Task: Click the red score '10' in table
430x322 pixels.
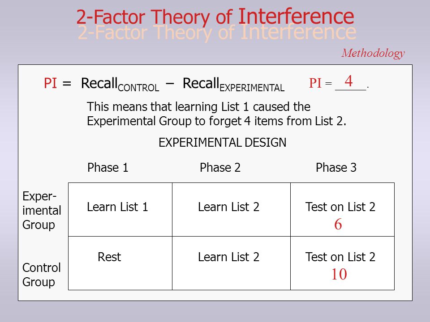Action: (x=339, y=274)
